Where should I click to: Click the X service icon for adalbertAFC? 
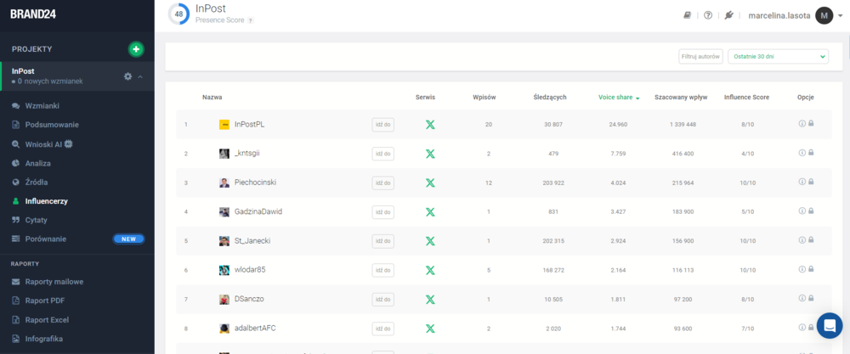point(430,329)
